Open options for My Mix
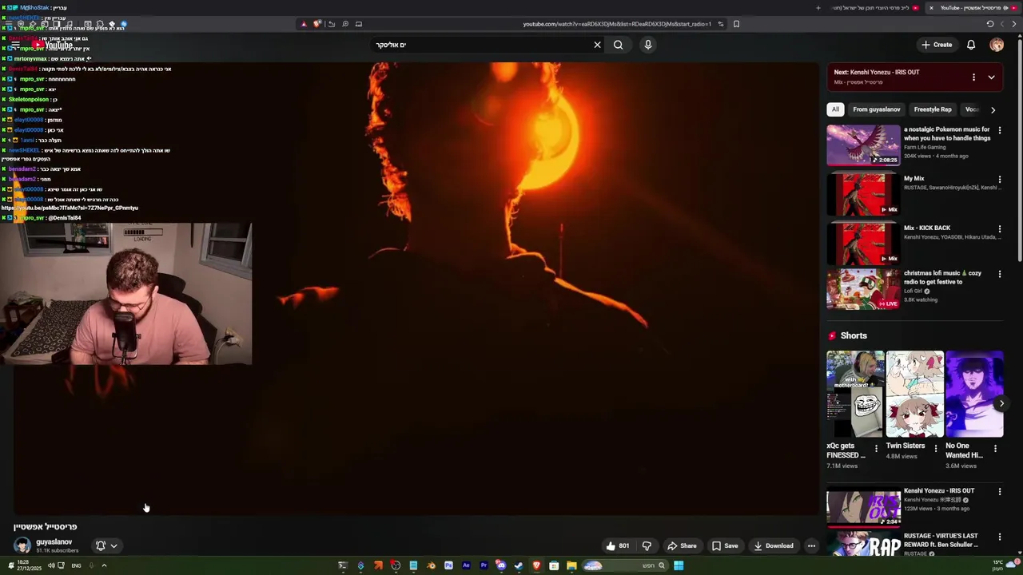Screen dimensions: 1023x575 click(999, 179)
